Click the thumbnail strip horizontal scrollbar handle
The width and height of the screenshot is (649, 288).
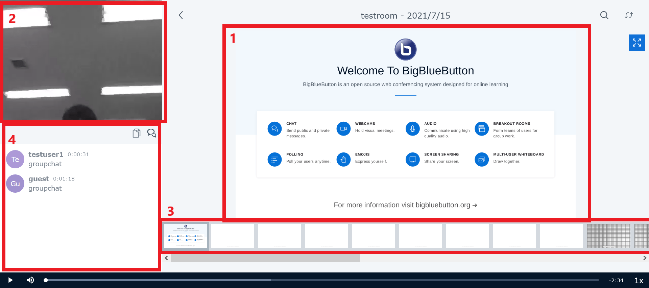coord(266,258)
